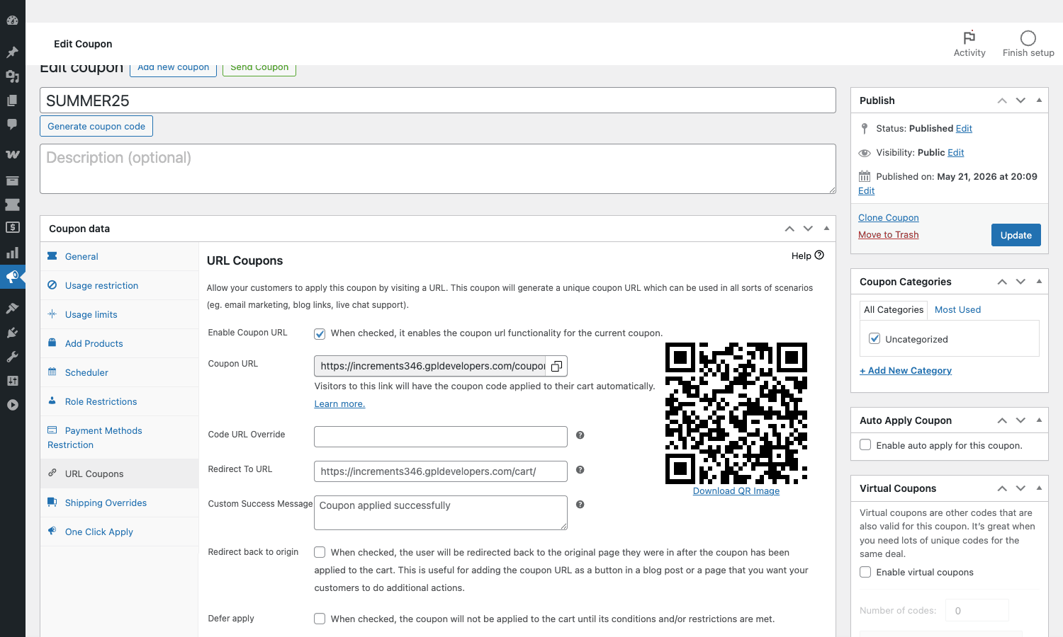The height and width of the screenshot is (637, 1063).
Task: Open the Finish setup circle icon
Action: click(1028, 38)
